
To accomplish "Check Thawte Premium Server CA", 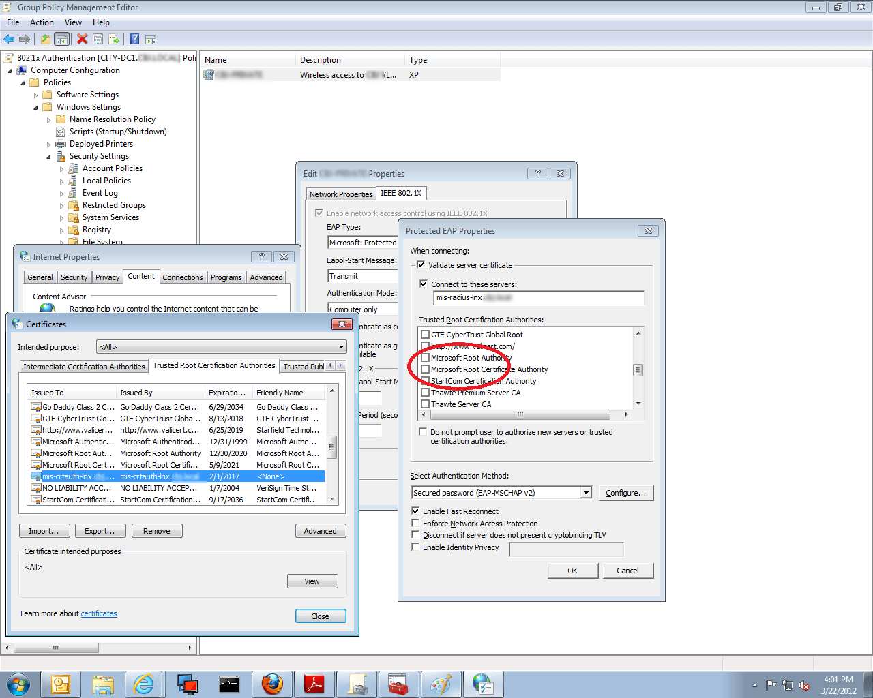I will pos(426,393).
